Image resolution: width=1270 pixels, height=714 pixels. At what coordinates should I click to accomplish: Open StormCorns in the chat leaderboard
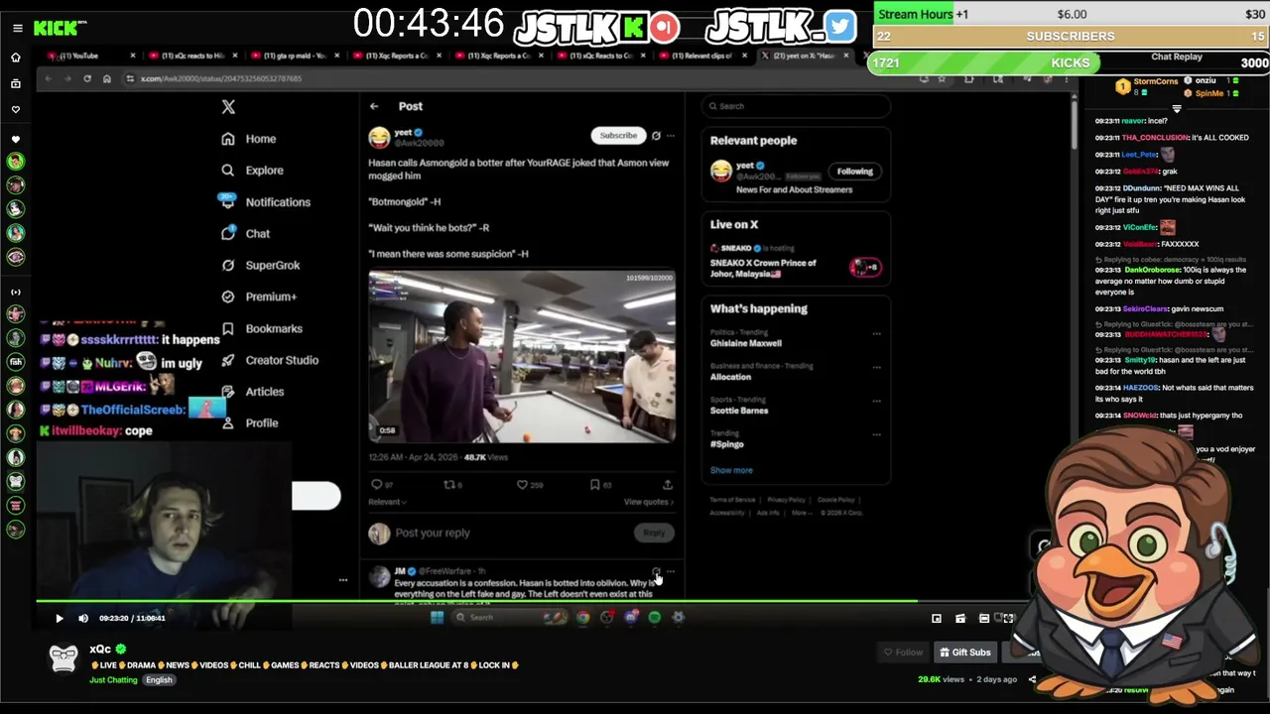1156,80
